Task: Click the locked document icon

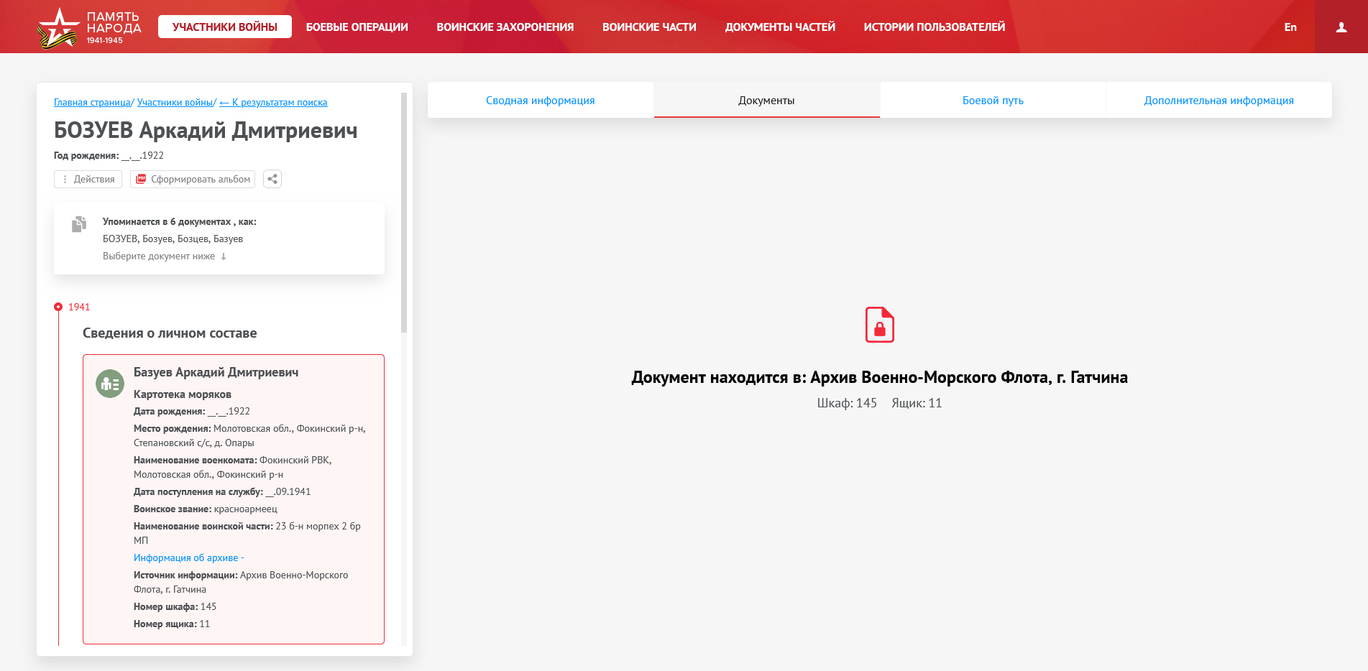Action: click(879, 325)
